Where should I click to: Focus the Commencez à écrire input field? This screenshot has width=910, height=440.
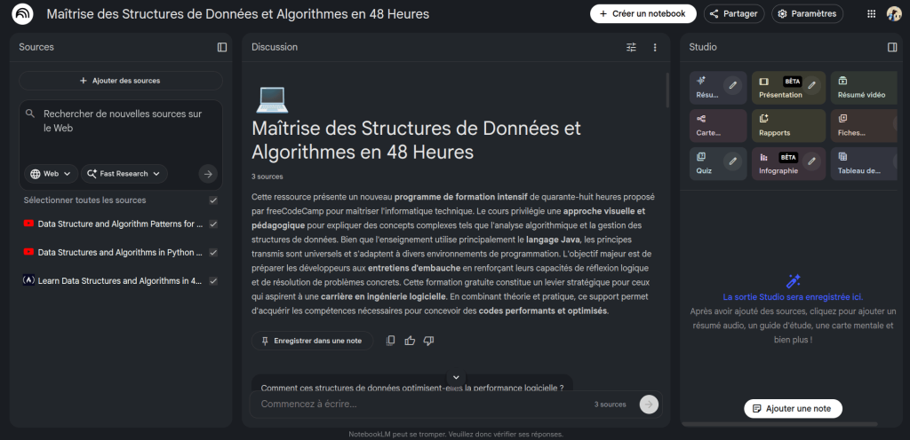pos(424,405)
